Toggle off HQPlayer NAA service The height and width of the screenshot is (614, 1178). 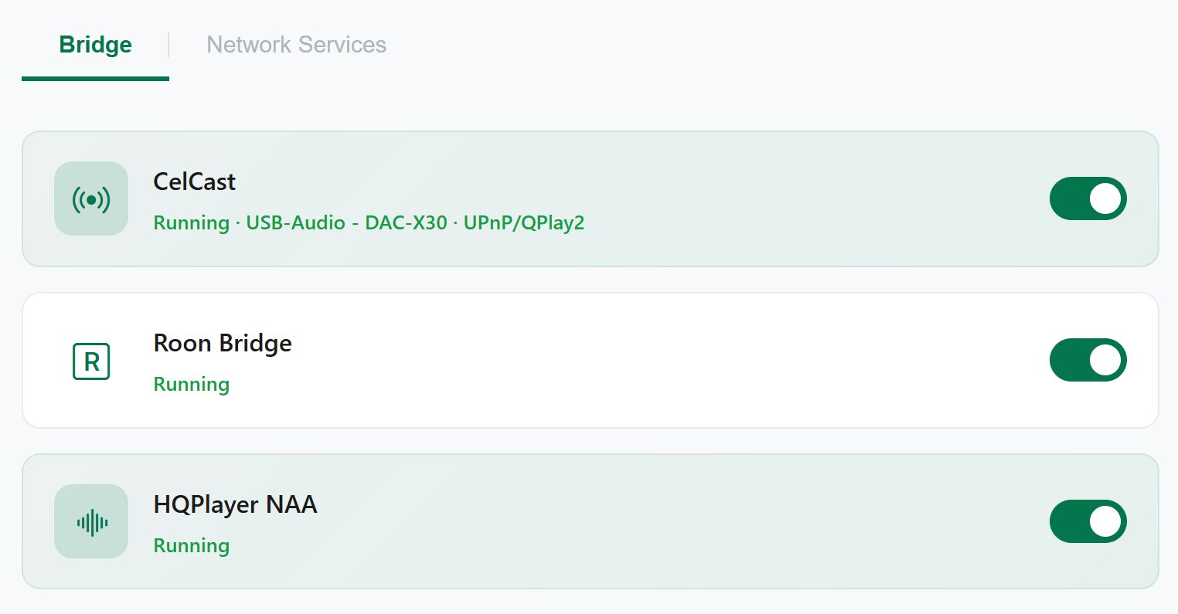click(1088, 521)
